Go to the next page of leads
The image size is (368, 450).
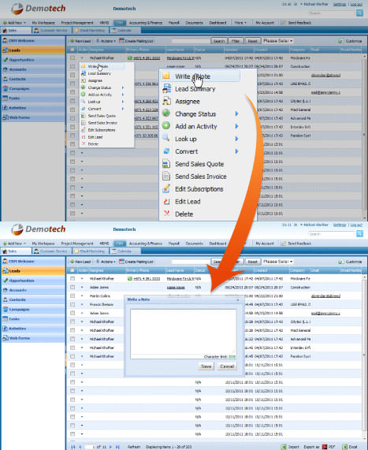point(110,447)
